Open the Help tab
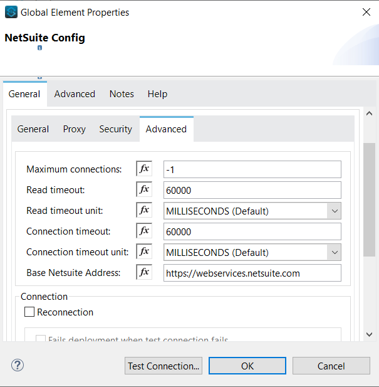Screen dimensions: 379x387 click(157, 94)
